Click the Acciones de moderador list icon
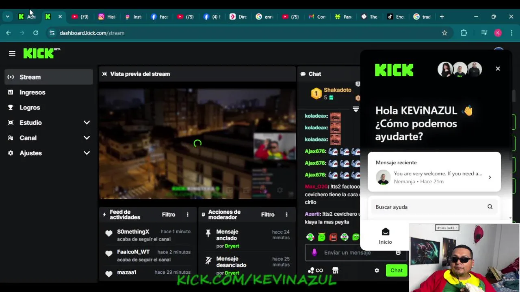 coord(203,215)
